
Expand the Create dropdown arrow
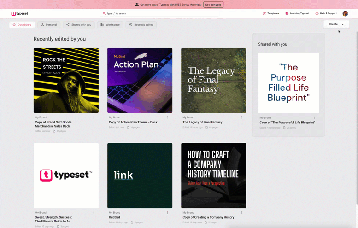coord(343,24)
